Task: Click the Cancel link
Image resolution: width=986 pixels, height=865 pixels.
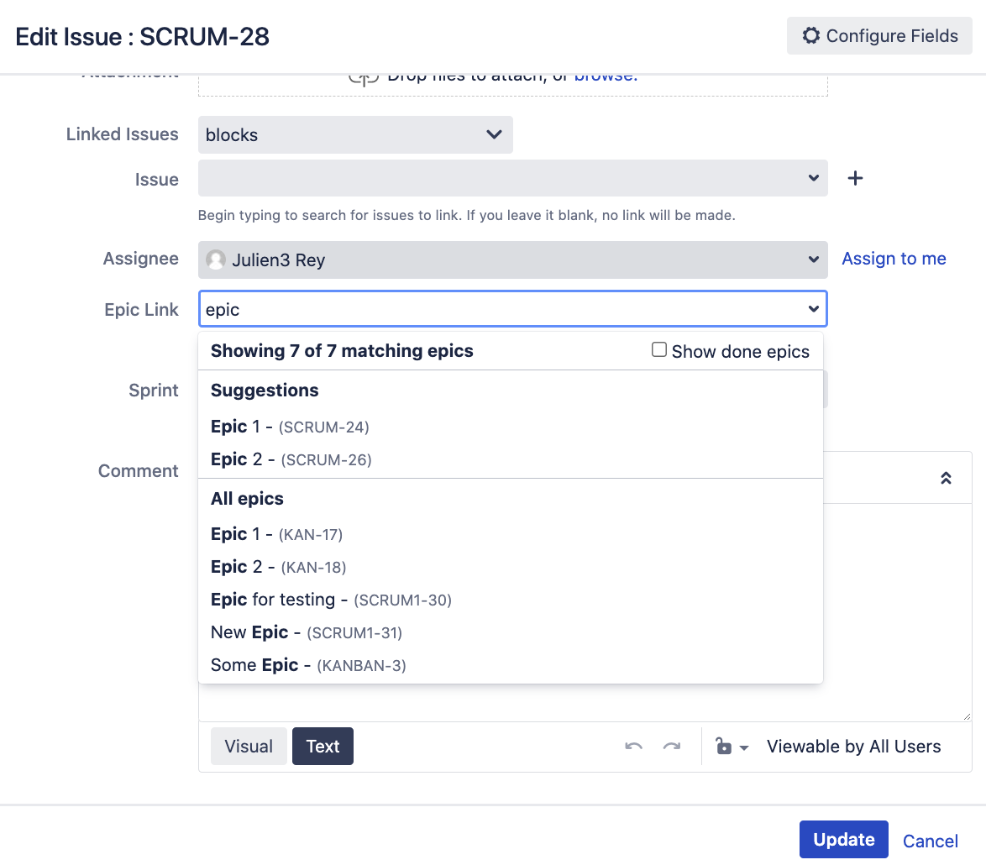Action: click(x=930, y=841)
